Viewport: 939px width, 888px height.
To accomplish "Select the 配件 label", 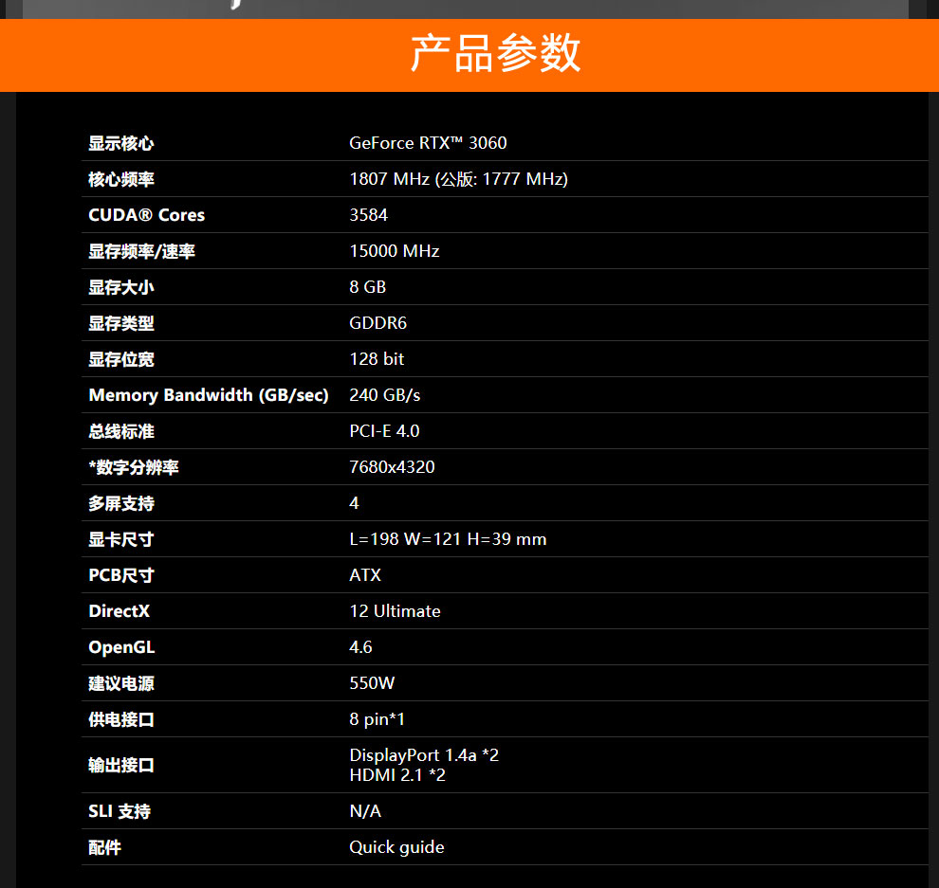I will [104, 847].
